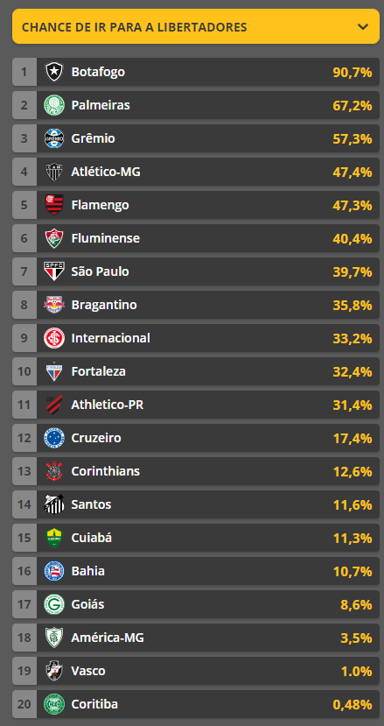384x726 pixels.
Task: Click the Cruzeiro blue crest
Action: click(54, 439)
